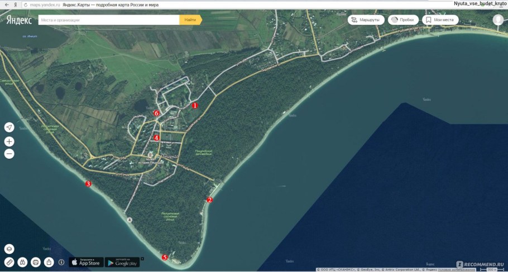This screenshot has width=508, height=272.
Task: Click the browser back arrow
Action: 6,4
